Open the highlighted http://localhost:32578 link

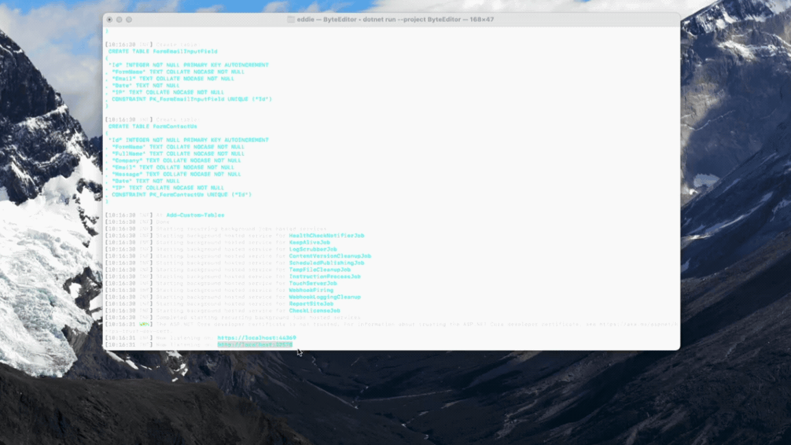tap(255, 345)
